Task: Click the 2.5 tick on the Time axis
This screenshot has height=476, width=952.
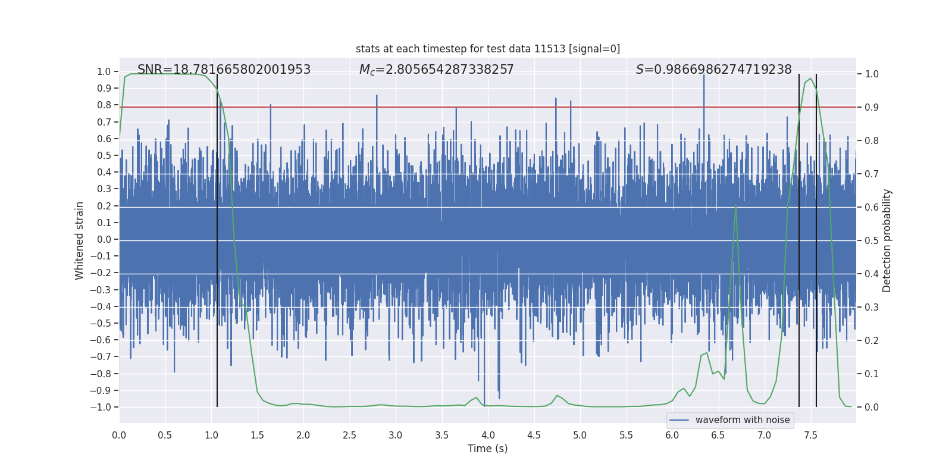Action: 349,435
